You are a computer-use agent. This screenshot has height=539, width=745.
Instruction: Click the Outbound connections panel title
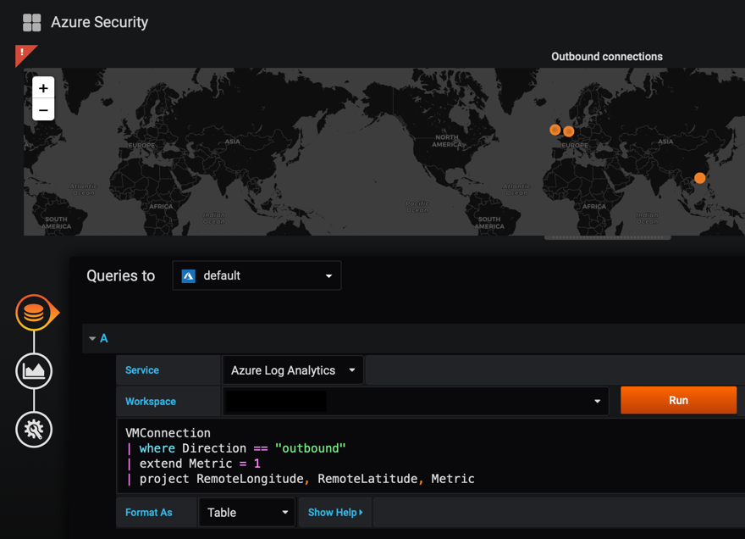click(607, 57)
